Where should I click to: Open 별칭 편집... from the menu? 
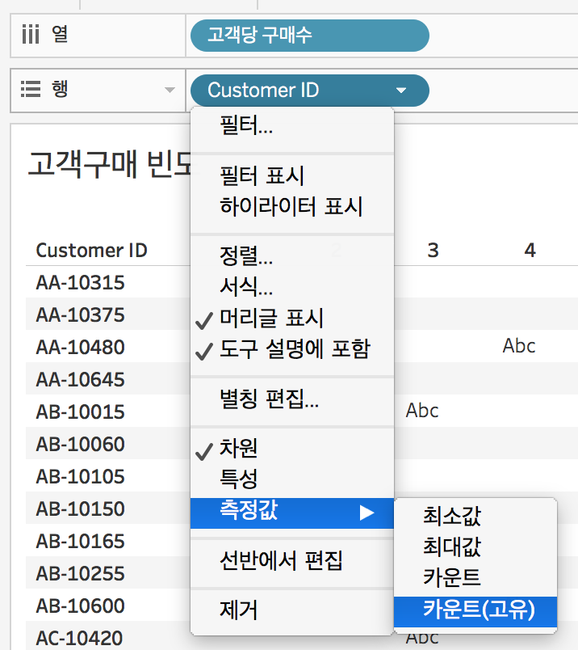coord(292,399)
